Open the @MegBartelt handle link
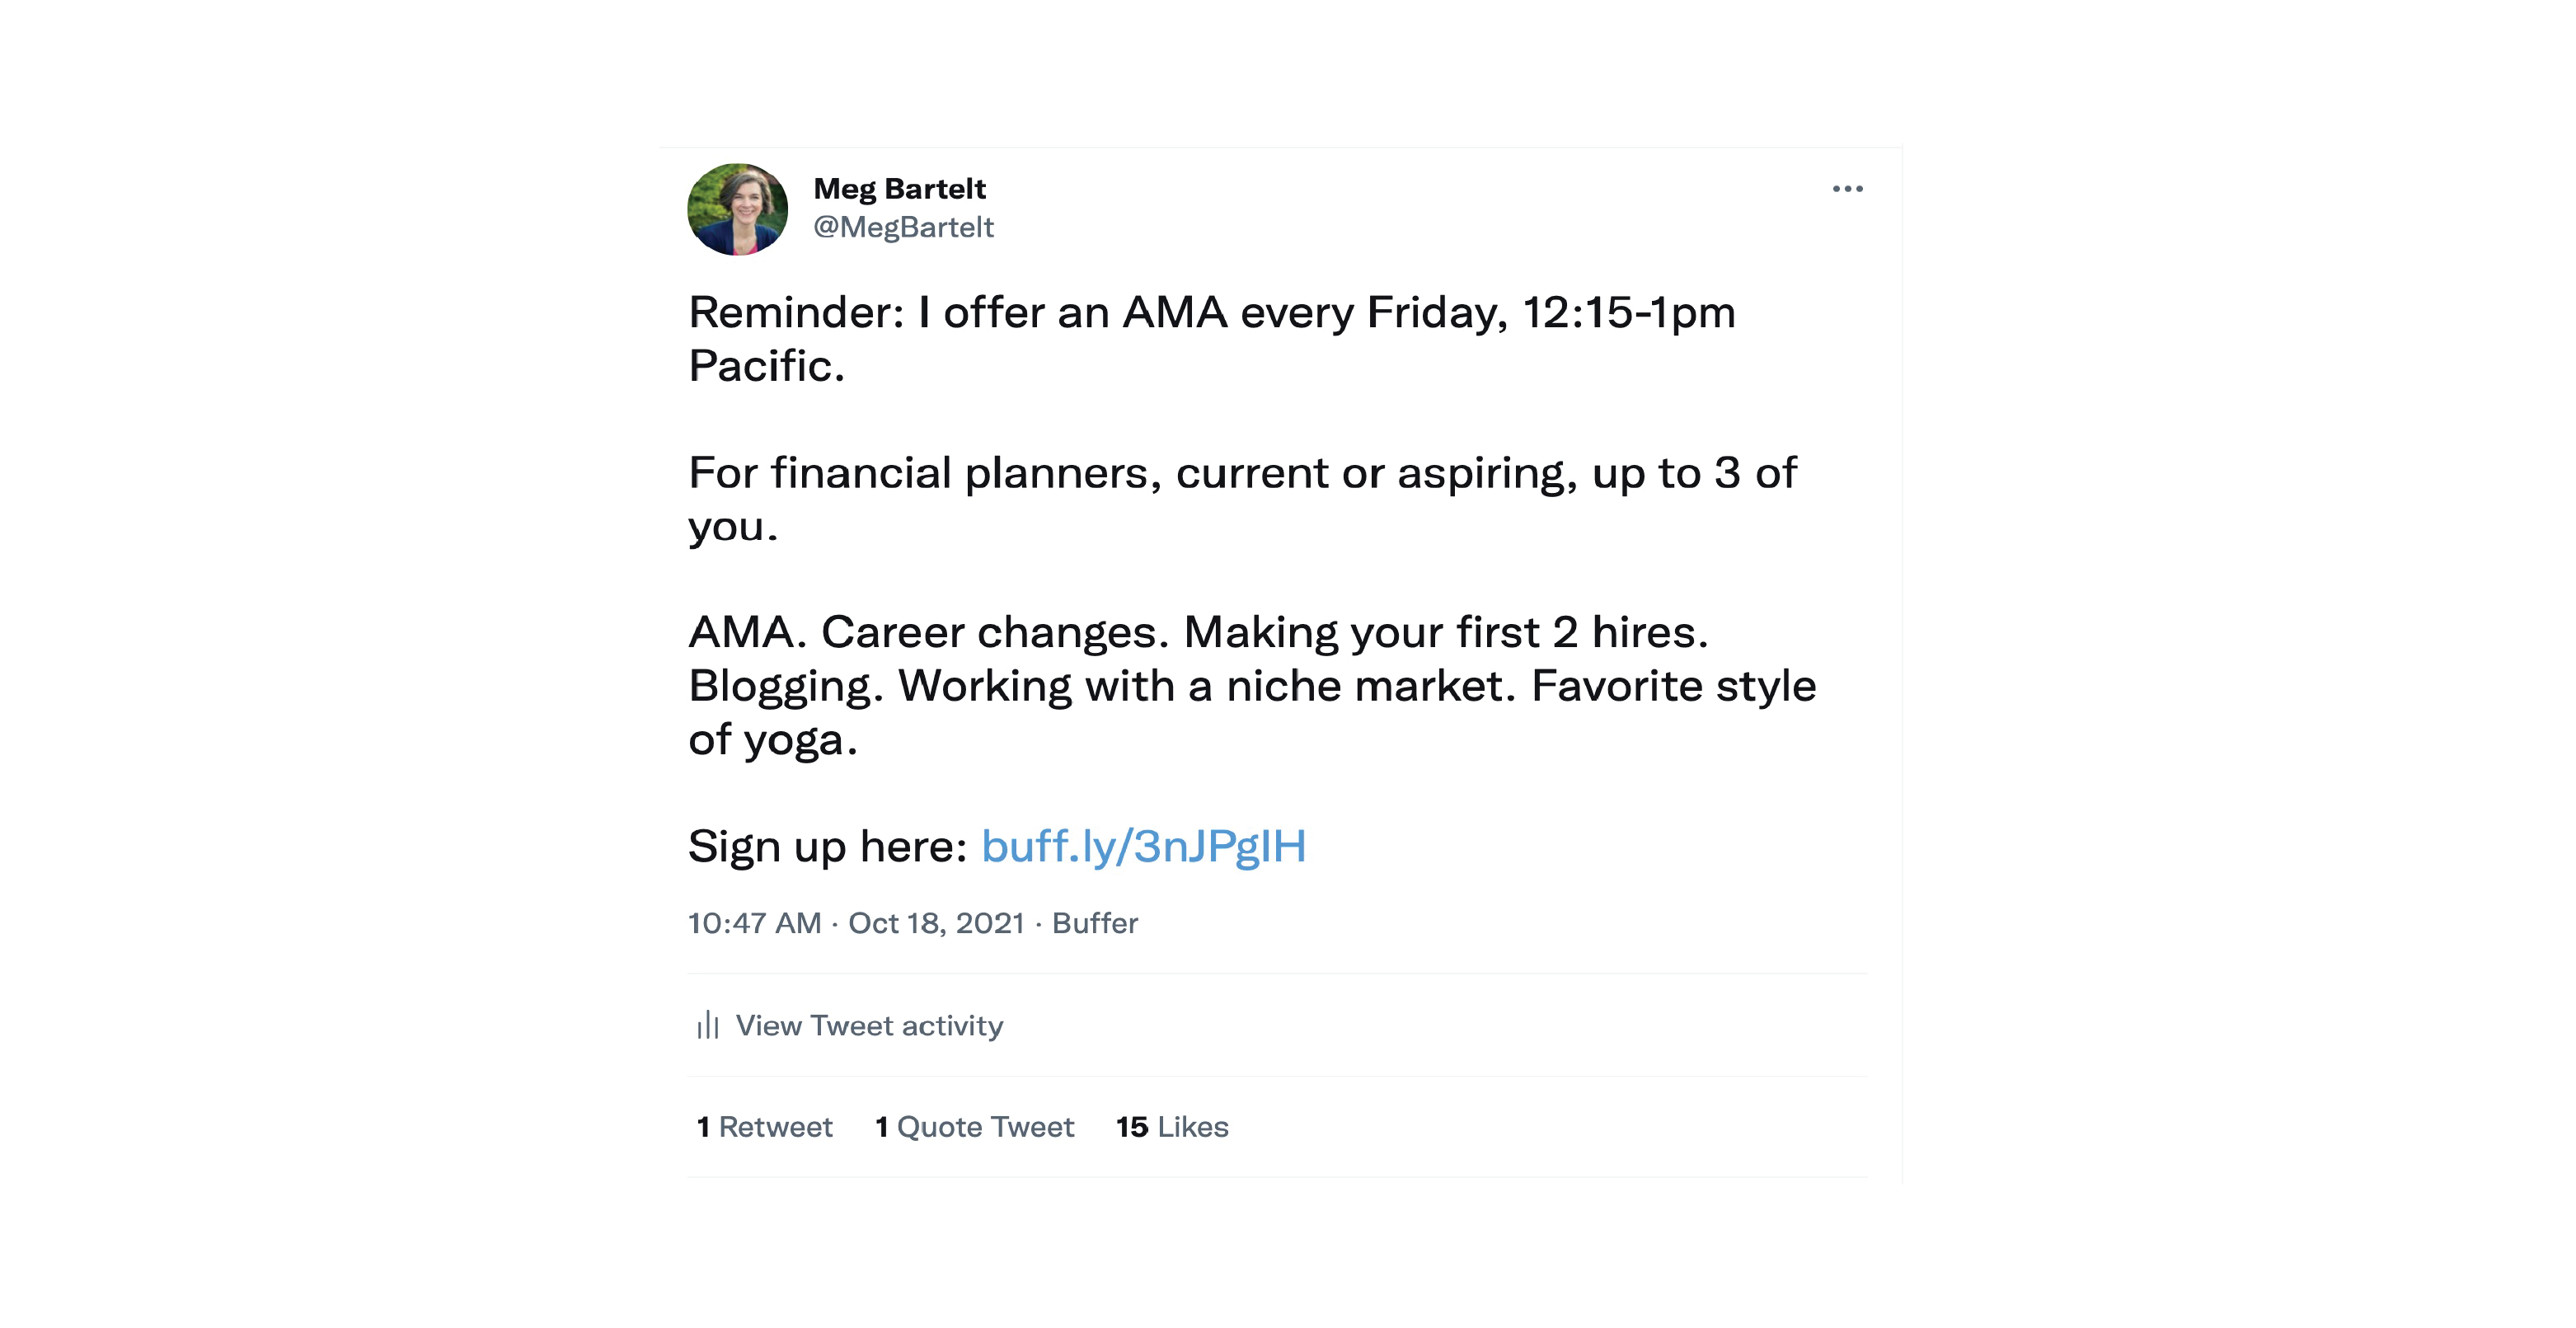The image size is (2576, 1328). (903, 227)
